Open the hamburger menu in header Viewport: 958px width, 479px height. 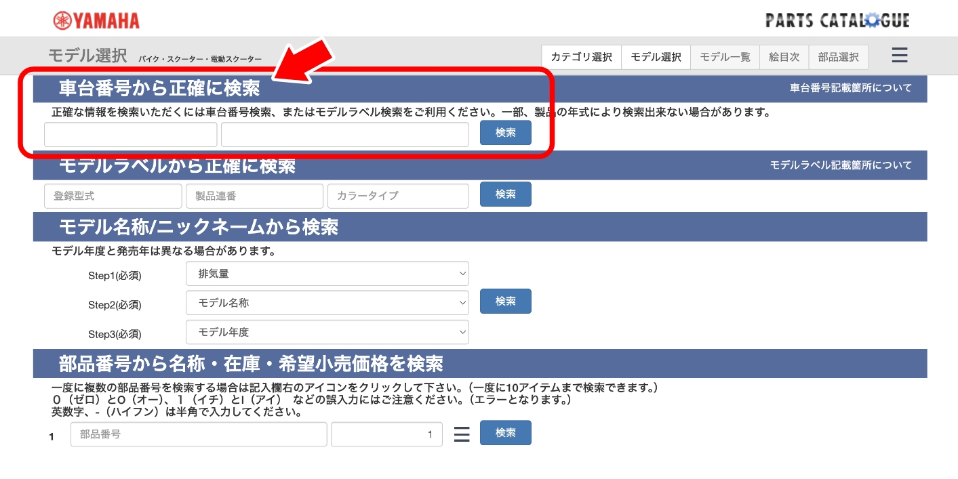(x=899, y=56)
